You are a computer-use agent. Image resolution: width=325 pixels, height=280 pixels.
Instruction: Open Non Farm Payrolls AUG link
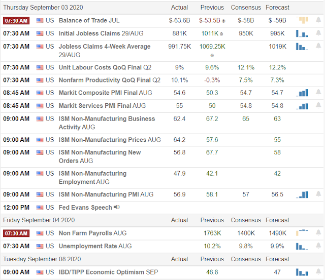coord(92,233)
